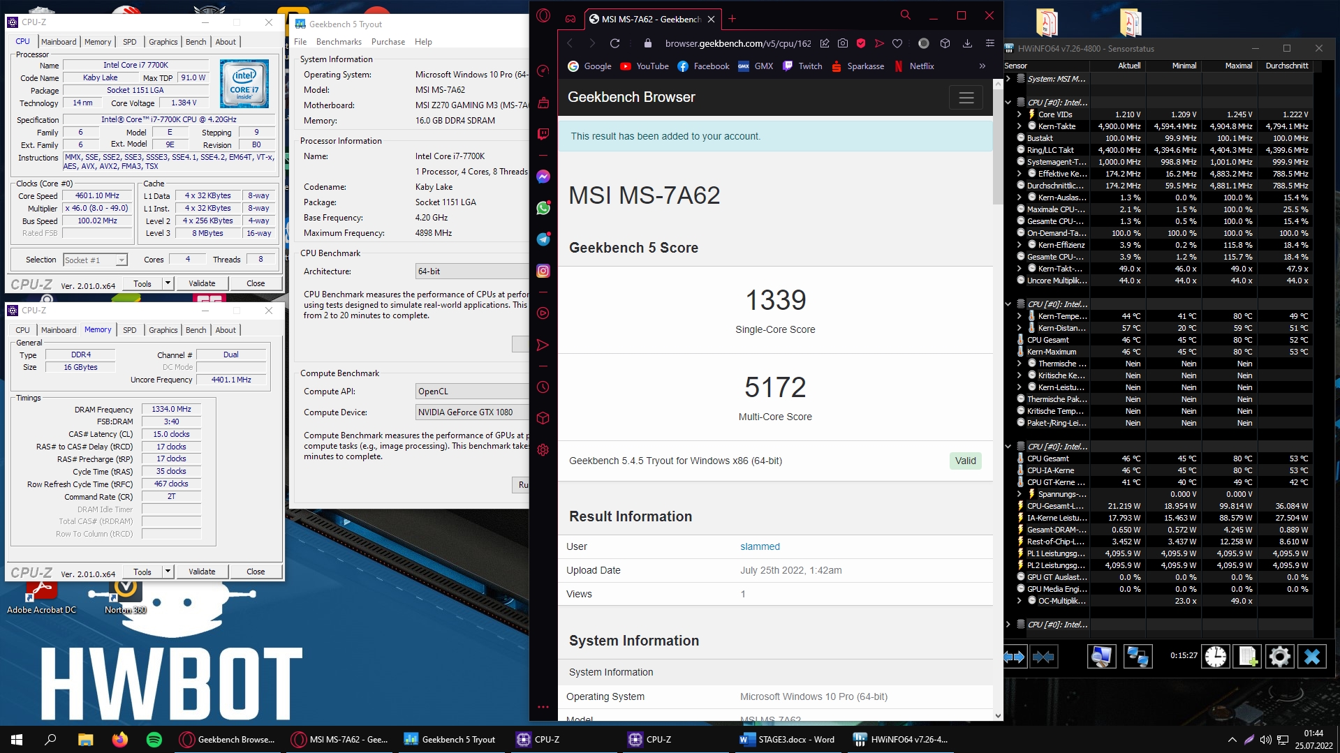Viewport: 1340px width, 753px height.
Task: Switch to Bench tab in top CPU-Z
Action: coord(196,42)
